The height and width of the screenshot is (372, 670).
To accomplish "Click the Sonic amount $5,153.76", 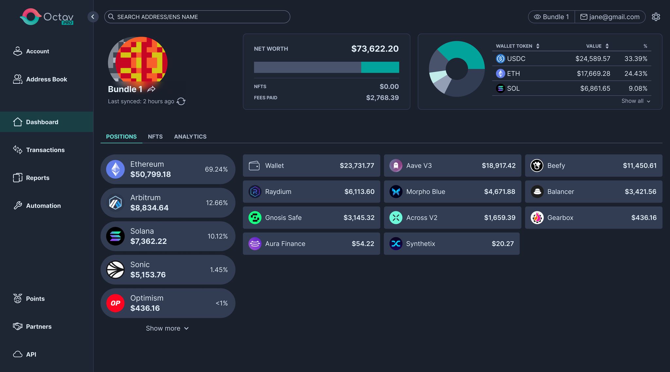I will pos(148,275).
